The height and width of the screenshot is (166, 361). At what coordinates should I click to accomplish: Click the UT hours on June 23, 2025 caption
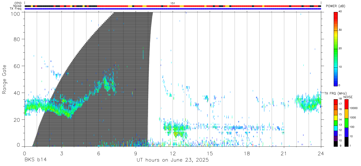pos(173,160)
